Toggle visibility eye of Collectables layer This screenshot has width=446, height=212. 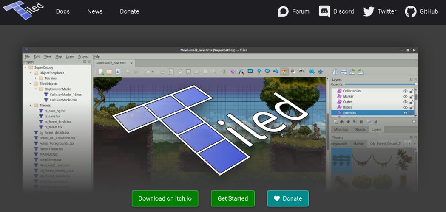pos(405,91)
